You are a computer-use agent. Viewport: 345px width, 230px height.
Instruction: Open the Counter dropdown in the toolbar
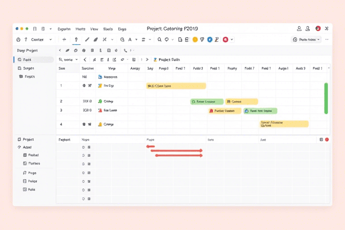(40, 40)
